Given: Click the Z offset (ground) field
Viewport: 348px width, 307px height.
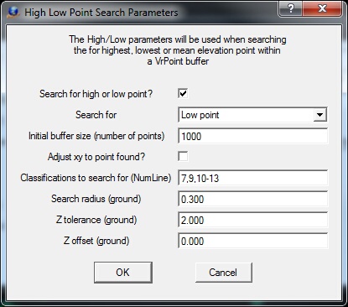Looking at the screenshot, I should pos(252,241).
